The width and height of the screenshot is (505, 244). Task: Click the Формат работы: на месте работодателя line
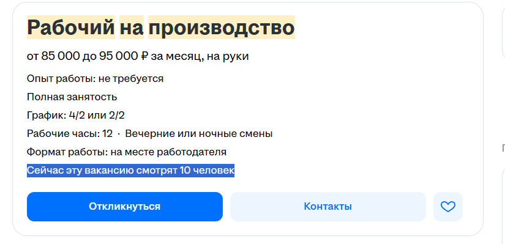127,152
